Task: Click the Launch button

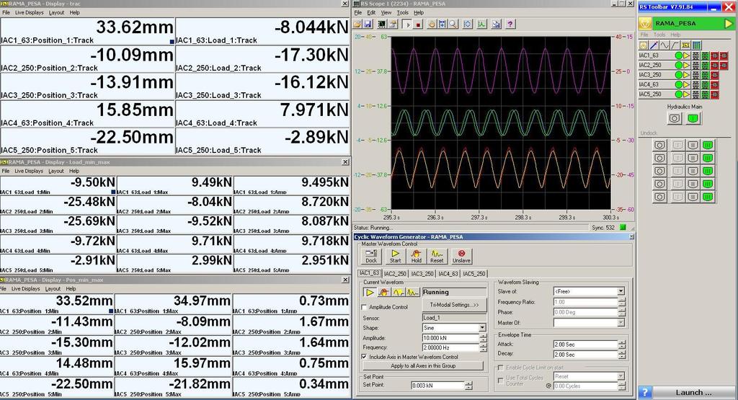Action: tap(693, 393)
